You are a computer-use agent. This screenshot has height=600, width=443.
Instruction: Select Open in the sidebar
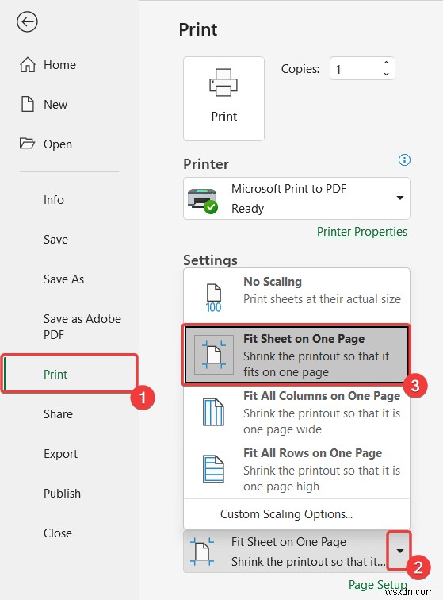(58, 144)
